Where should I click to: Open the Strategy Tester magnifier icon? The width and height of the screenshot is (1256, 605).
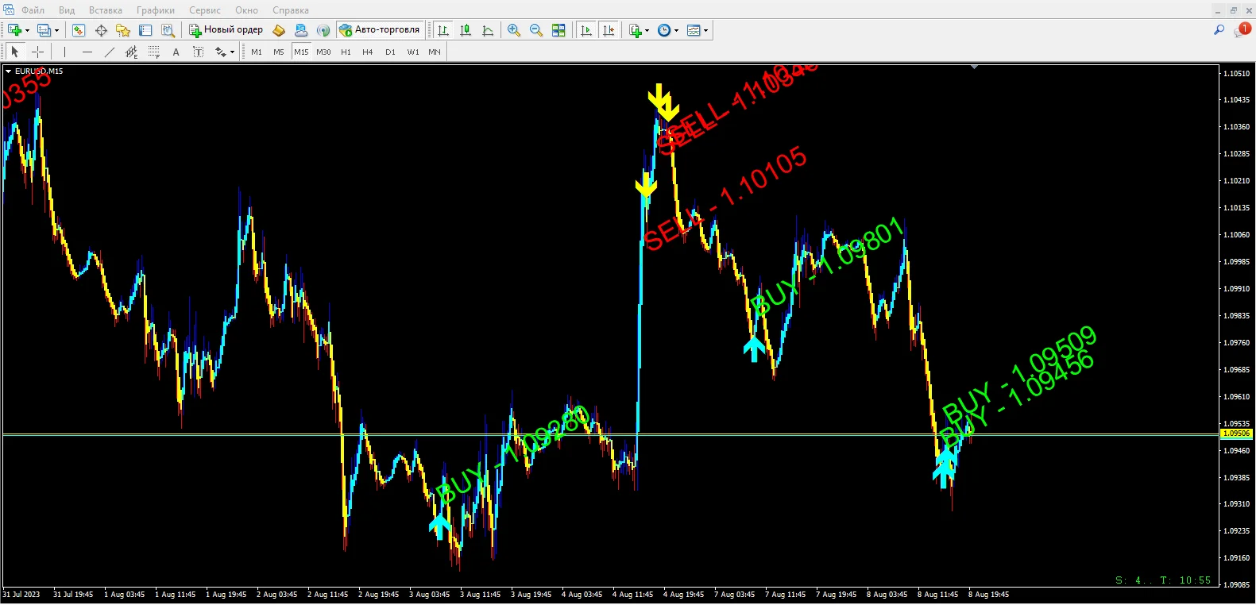pyautogui.click(x=168, y=30)
